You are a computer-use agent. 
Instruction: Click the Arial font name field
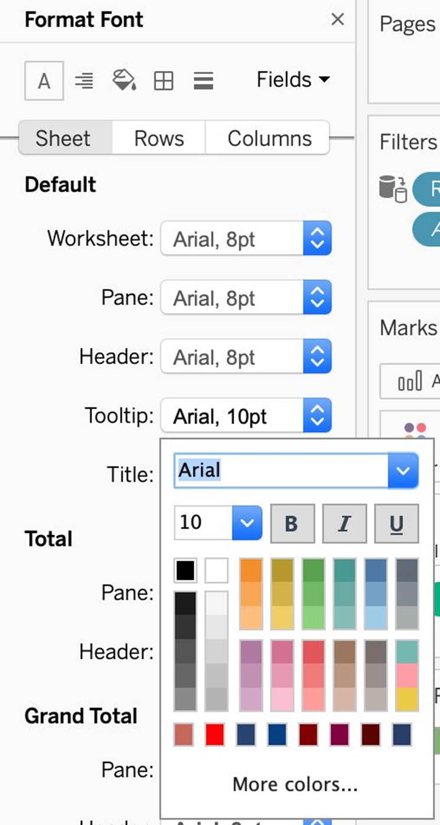point(281,471)
